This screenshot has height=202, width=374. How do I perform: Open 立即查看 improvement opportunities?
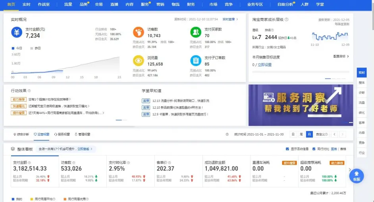click(85, 149)
